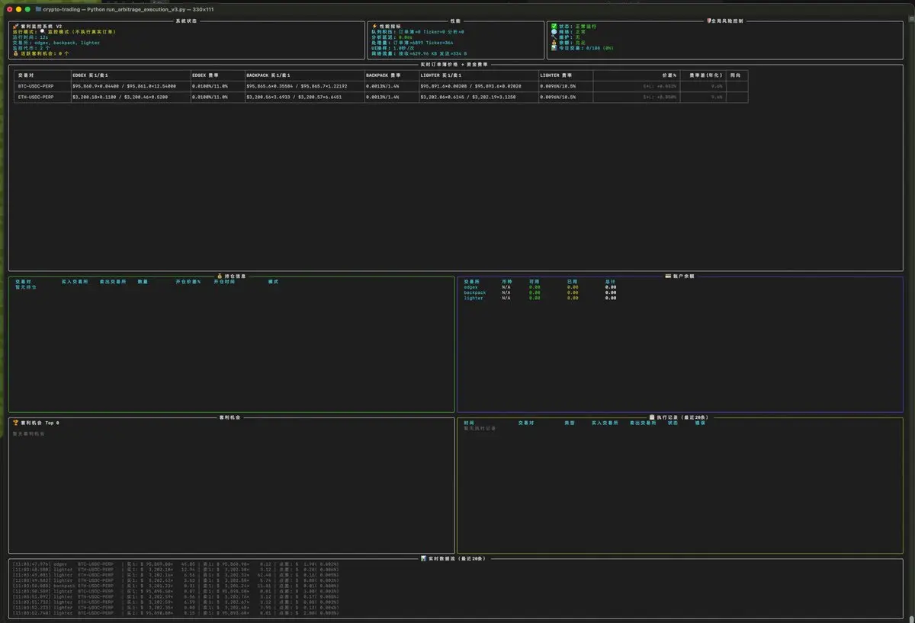Click the 开仓时间 header in positions panel
Screen dimensions: 915x623
(224, 282)
